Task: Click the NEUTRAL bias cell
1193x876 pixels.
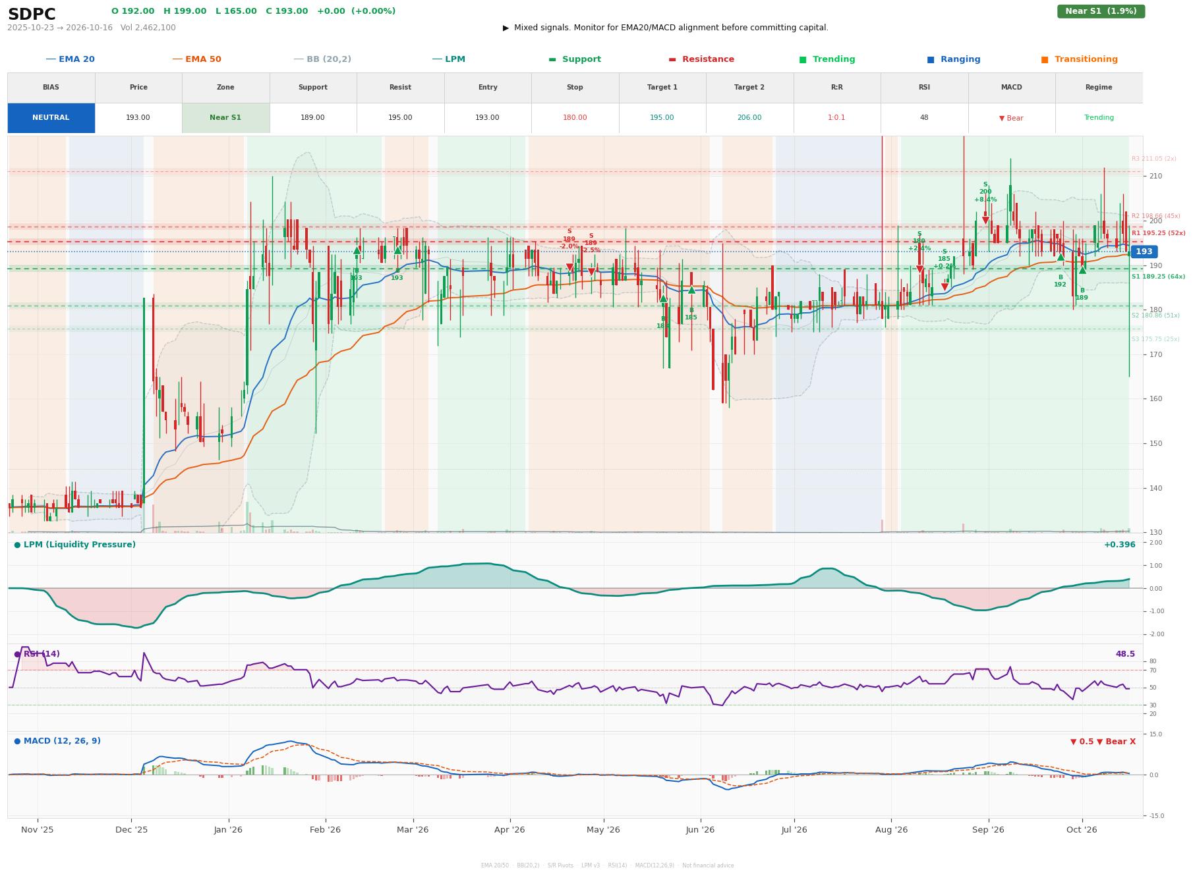Action: pos(51,118)
